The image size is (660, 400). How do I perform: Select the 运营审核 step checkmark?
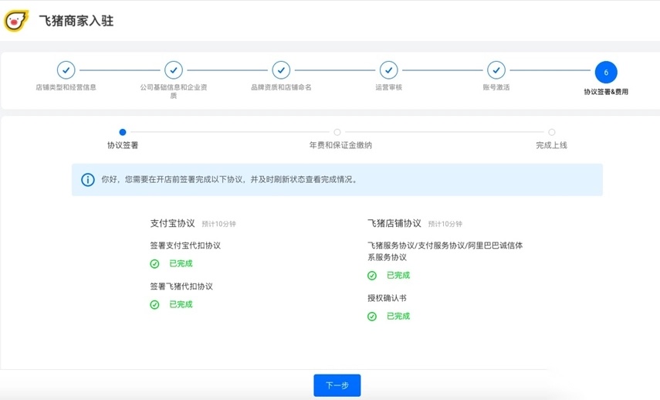click(x=388, y=70)
